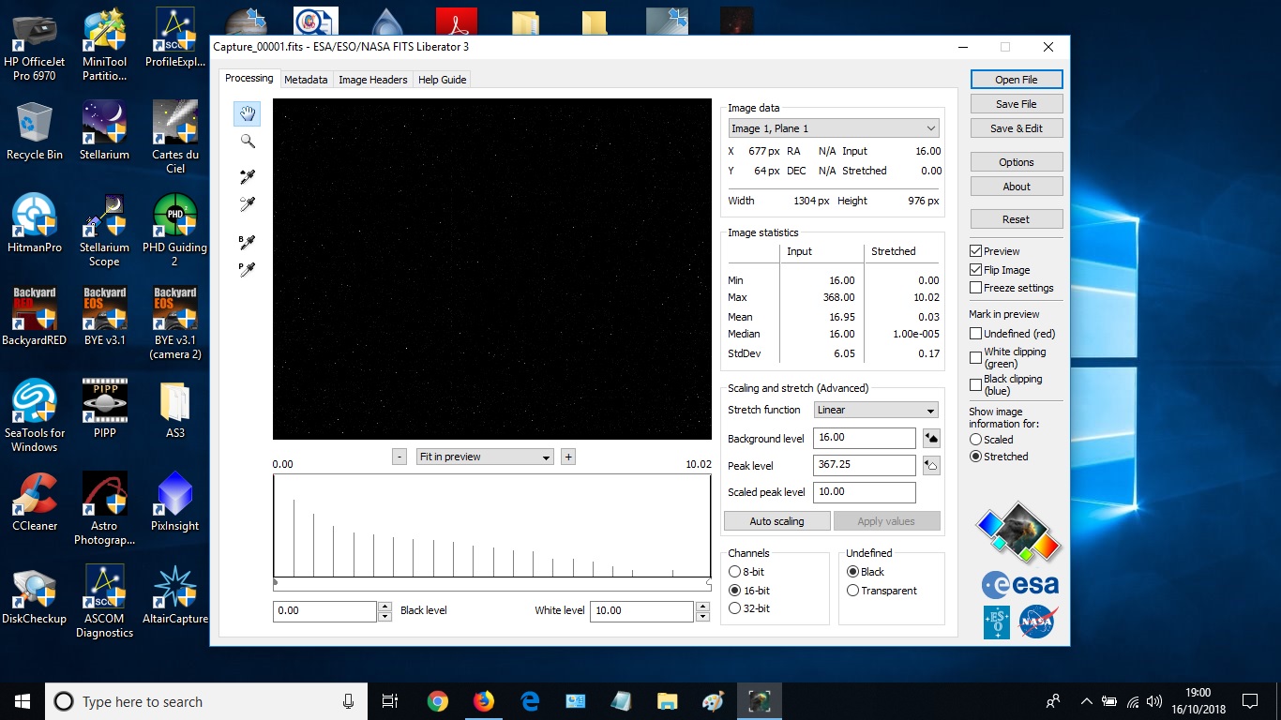Open the Fit in preview zoom dropdown
Screen dimensions: 1281x720
pos(485,457)
